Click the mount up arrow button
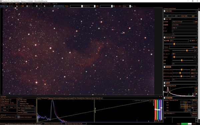Image resolution: width=200 pixels, height=125 pixels. pos(186,103)
